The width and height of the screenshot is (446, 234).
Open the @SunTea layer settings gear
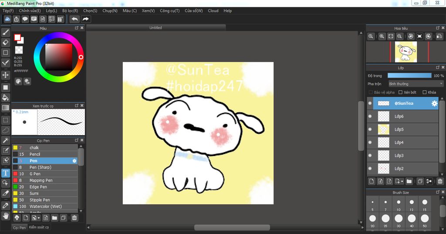(x=434, y=103)
